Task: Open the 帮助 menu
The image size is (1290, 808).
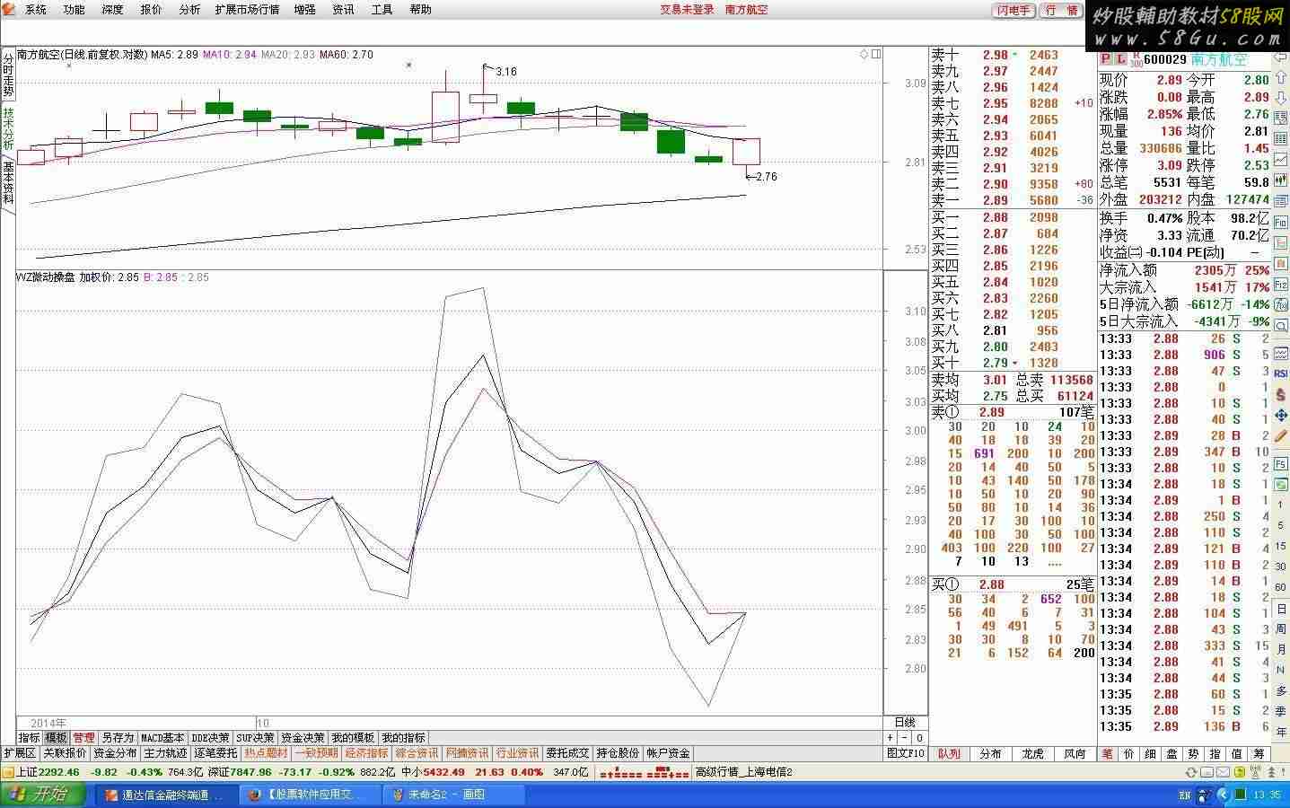Action: tap(420, 10)
